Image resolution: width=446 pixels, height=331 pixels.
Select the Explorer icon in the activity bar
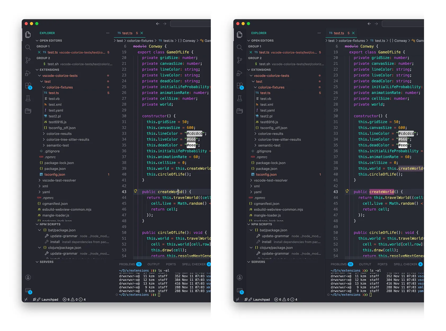point(28,34)
